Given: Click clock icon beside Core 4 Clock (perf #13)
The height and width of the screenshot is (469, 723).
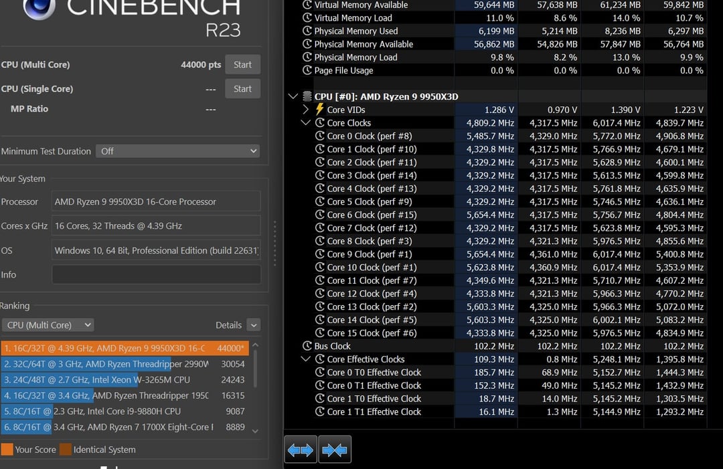Looking at the screenshot, I should [320, 189].
